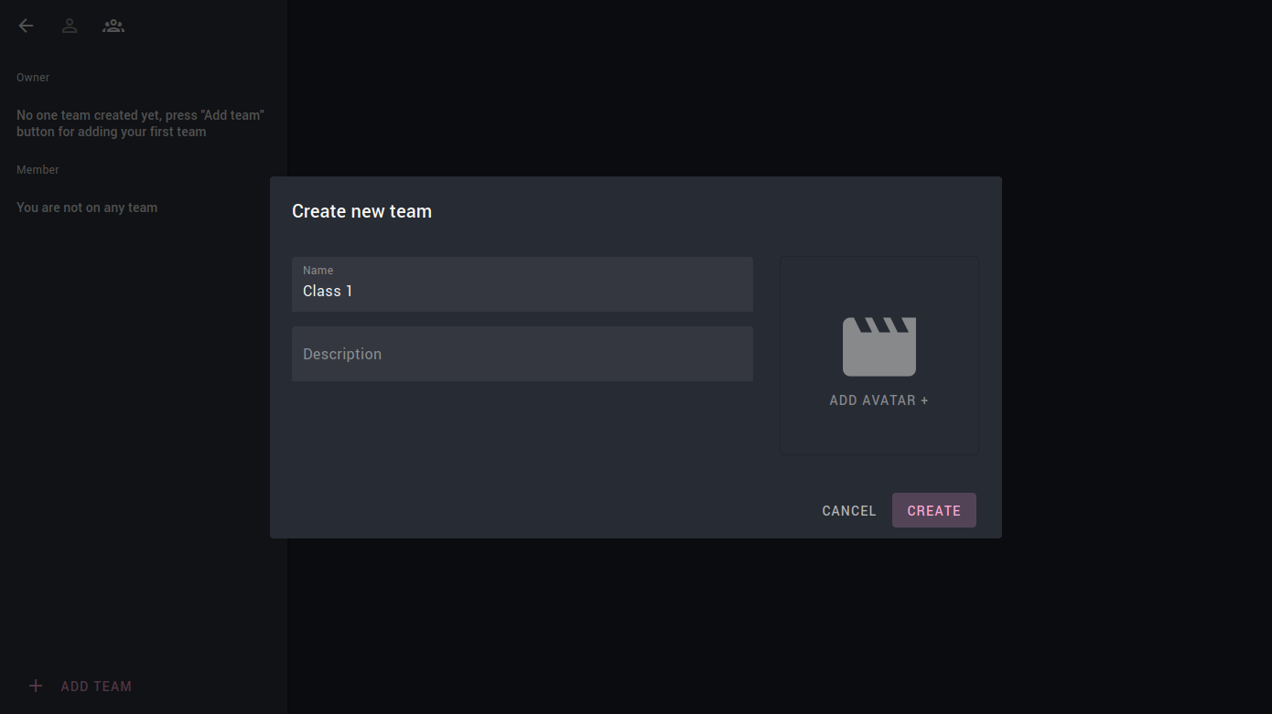Focus the Description input field

point(522,354)
